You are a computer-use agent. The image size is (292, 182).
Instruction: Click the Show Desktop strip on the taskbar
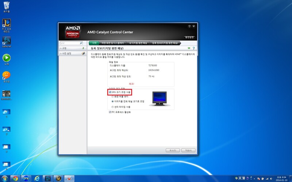(x=291, y=179)
